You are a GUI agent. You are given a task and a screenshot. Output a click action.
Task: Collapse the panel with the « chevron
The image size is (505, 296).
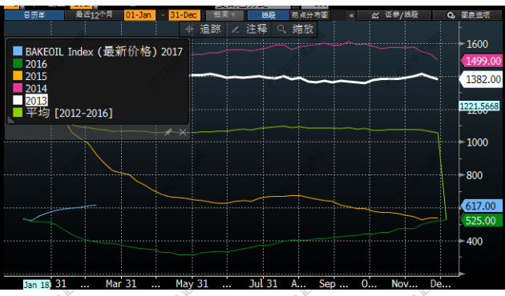pos(351,15)
